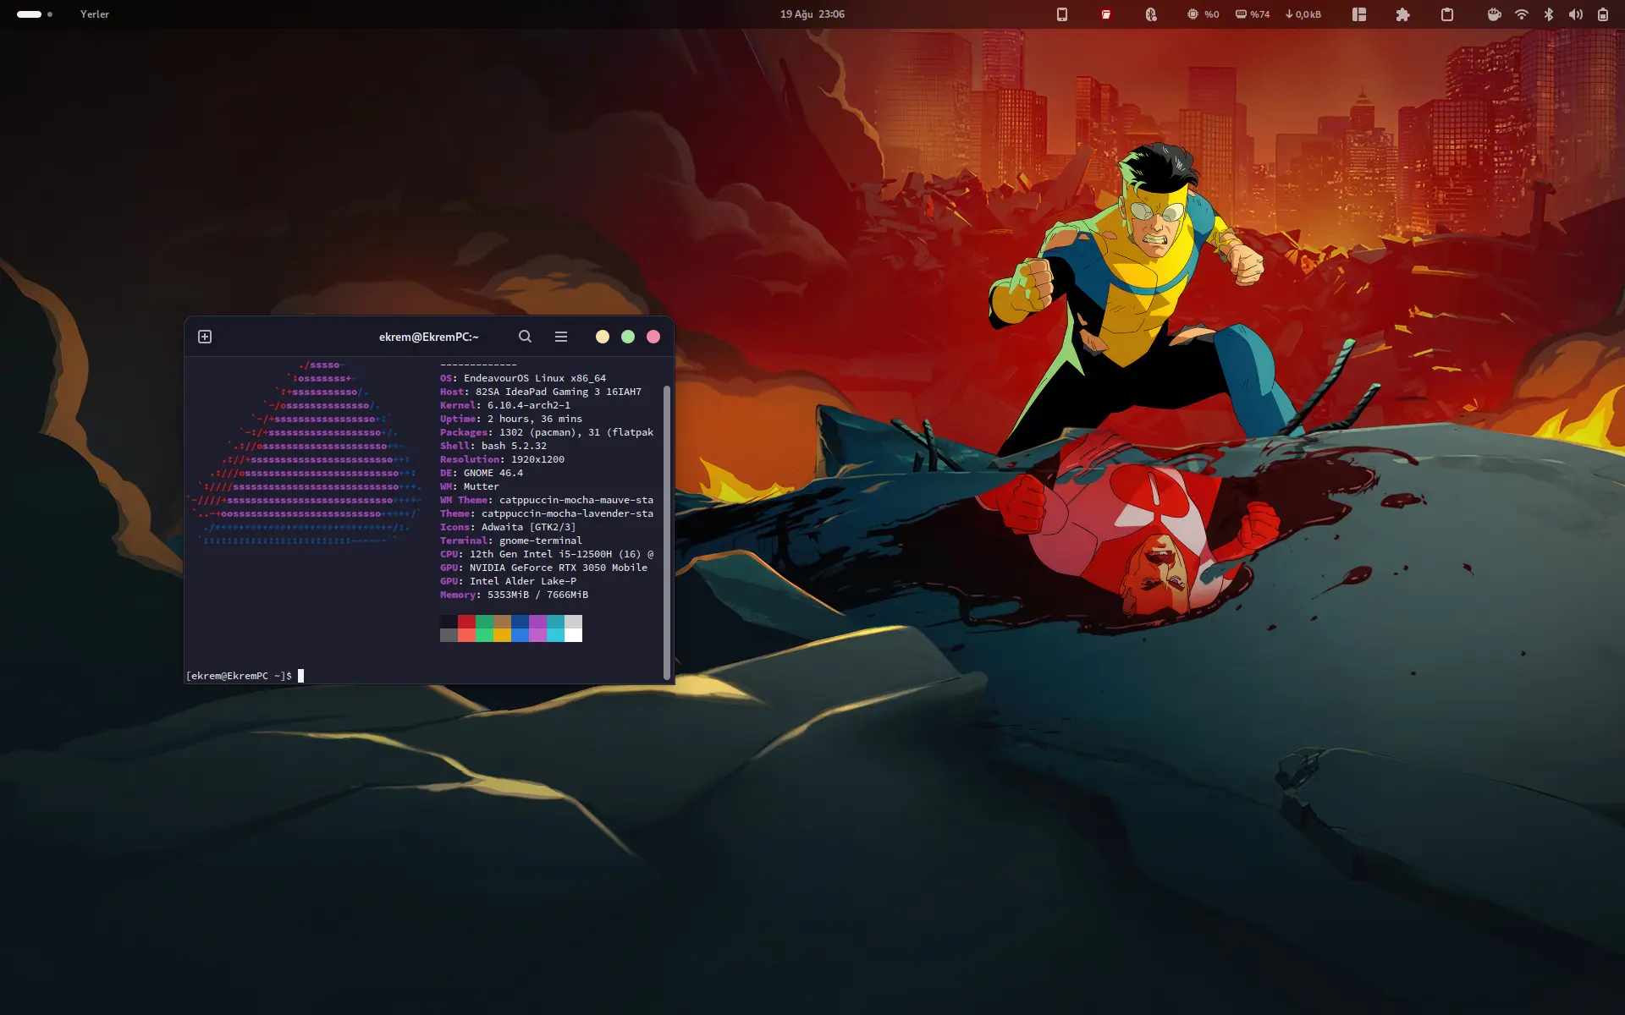1625x1015 pixels.
Task: Click the Shell: bash 5.2.32 line
Action: pos(493,446)
